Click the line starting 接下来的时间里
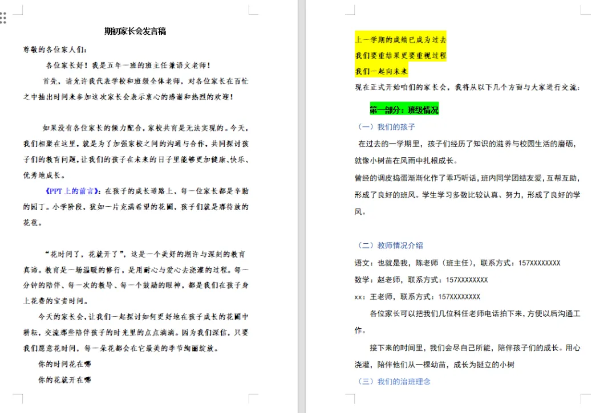The width and height of the screenshot is (616, 413). click(475, 347)
